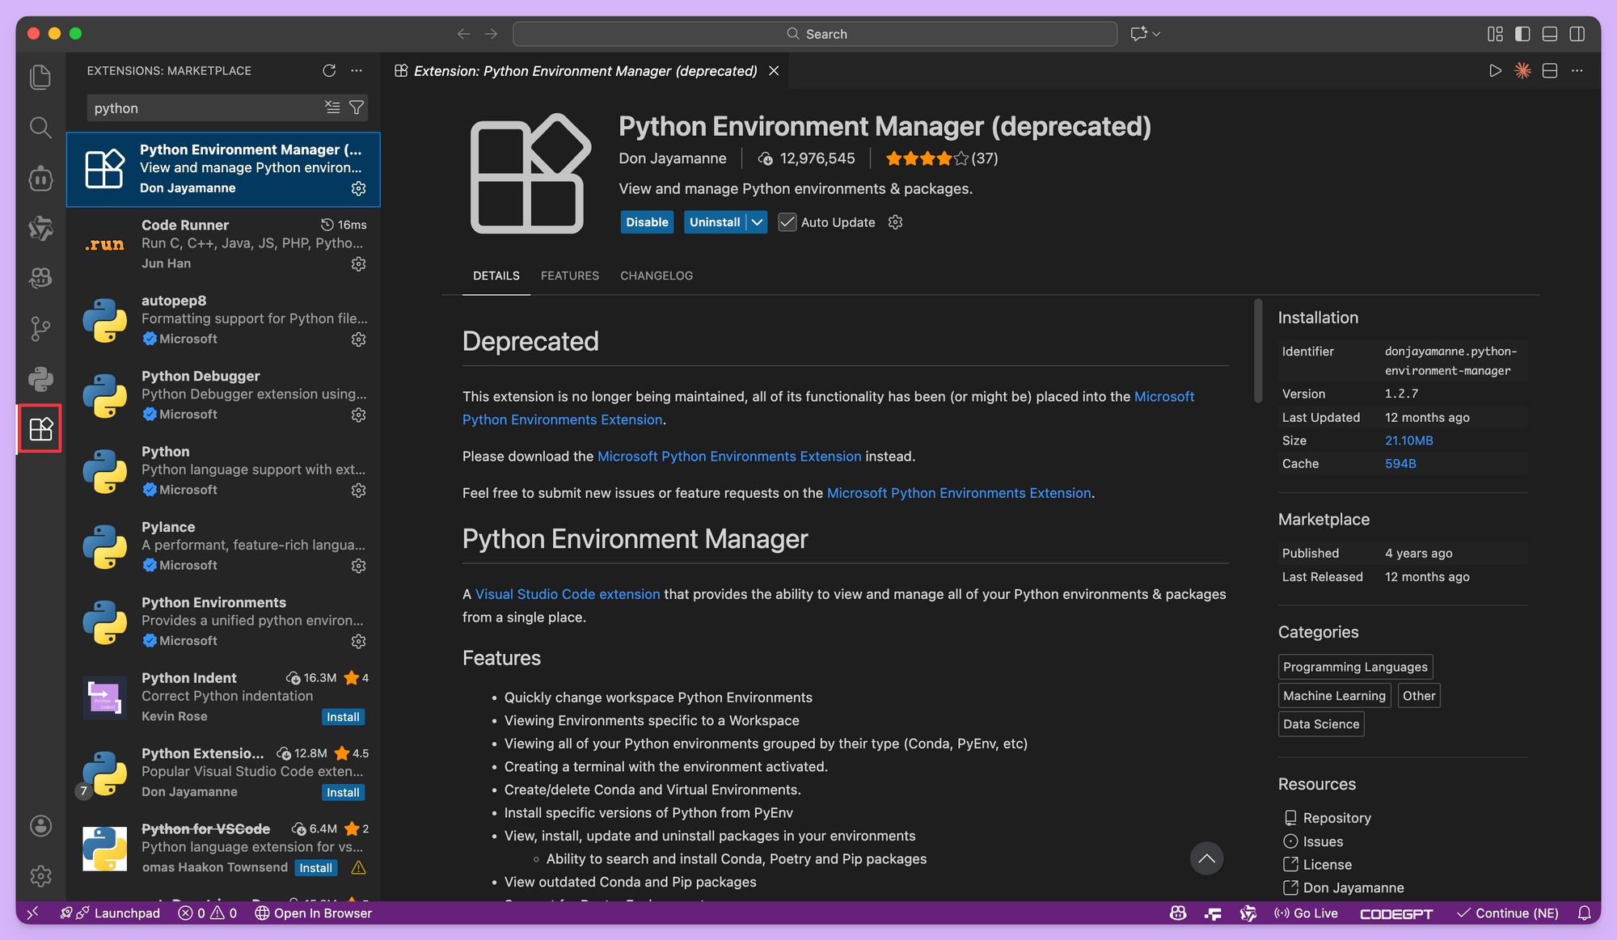Switch to the CHANGELOG tab
Screen dimensions: 1617x940
(656, 276)
